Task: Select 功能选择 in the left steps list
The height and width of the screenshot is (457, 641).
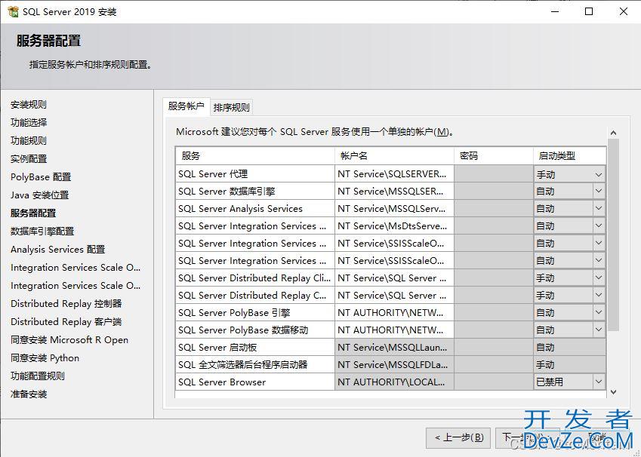Action: pos(29,122)
